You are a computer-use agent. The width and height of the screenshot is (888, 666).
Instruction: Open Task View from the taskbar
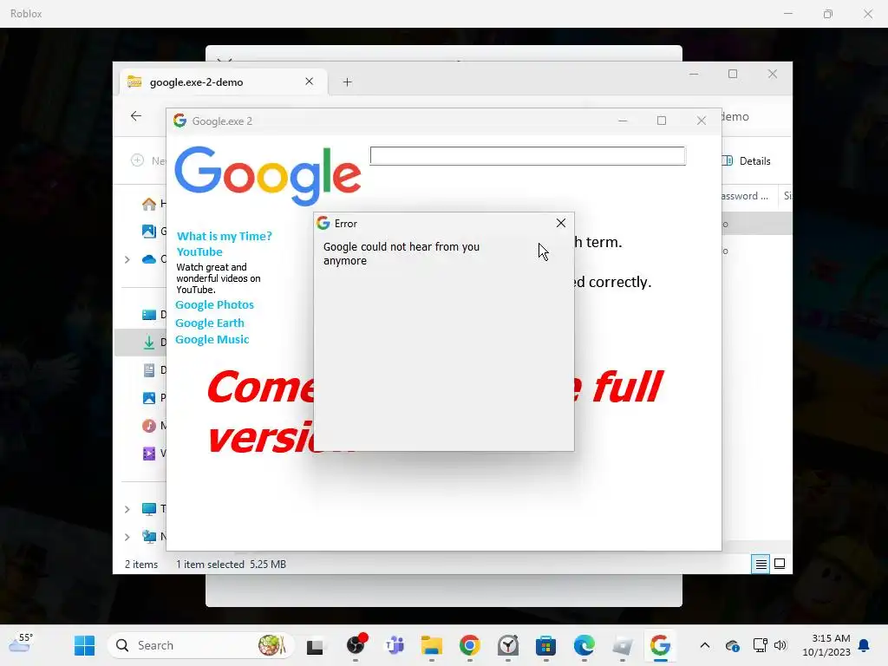click(314, 646)
